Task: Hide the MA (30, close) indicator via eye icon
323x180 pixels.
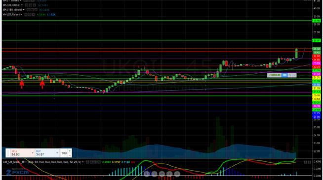Action: point(26,5)
